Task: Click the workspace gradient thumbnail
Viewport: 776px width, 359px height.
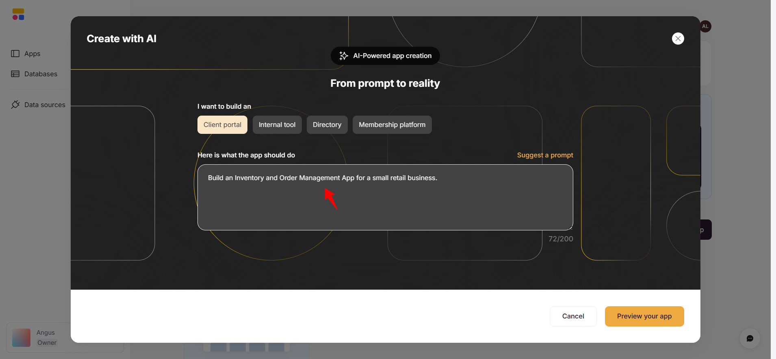Action: tap(21, 338)
